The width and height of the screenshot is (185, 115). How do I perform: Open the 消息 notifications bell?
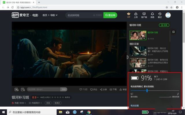(152, 15)
